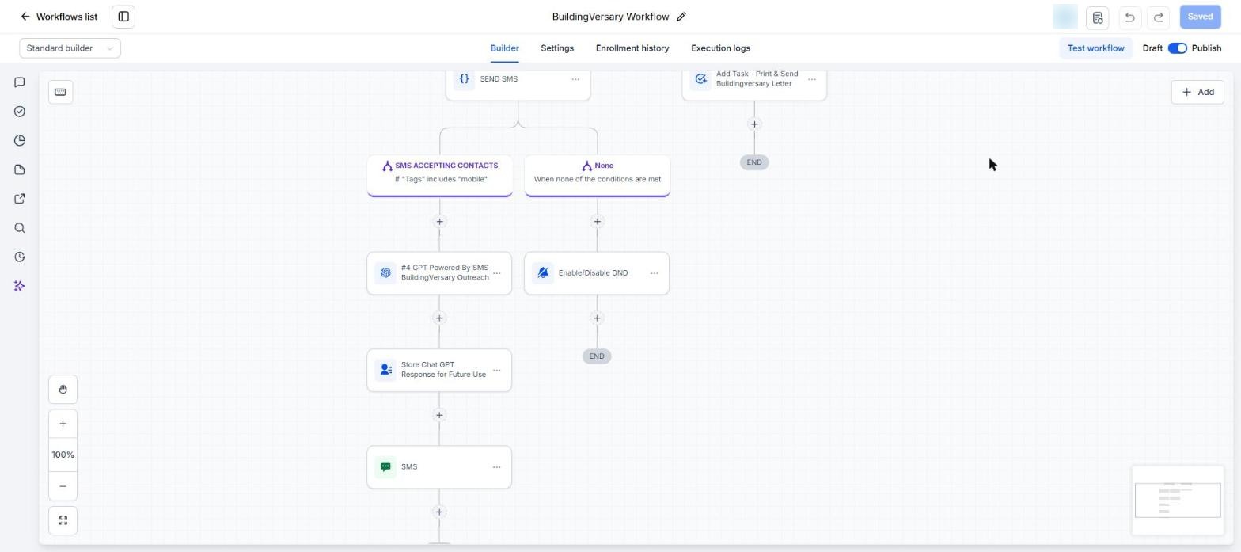Viewport: 1241px width, 552px height.
Task: Open the three-dot menu on #4 GPT node
Action: pos(497,273)
